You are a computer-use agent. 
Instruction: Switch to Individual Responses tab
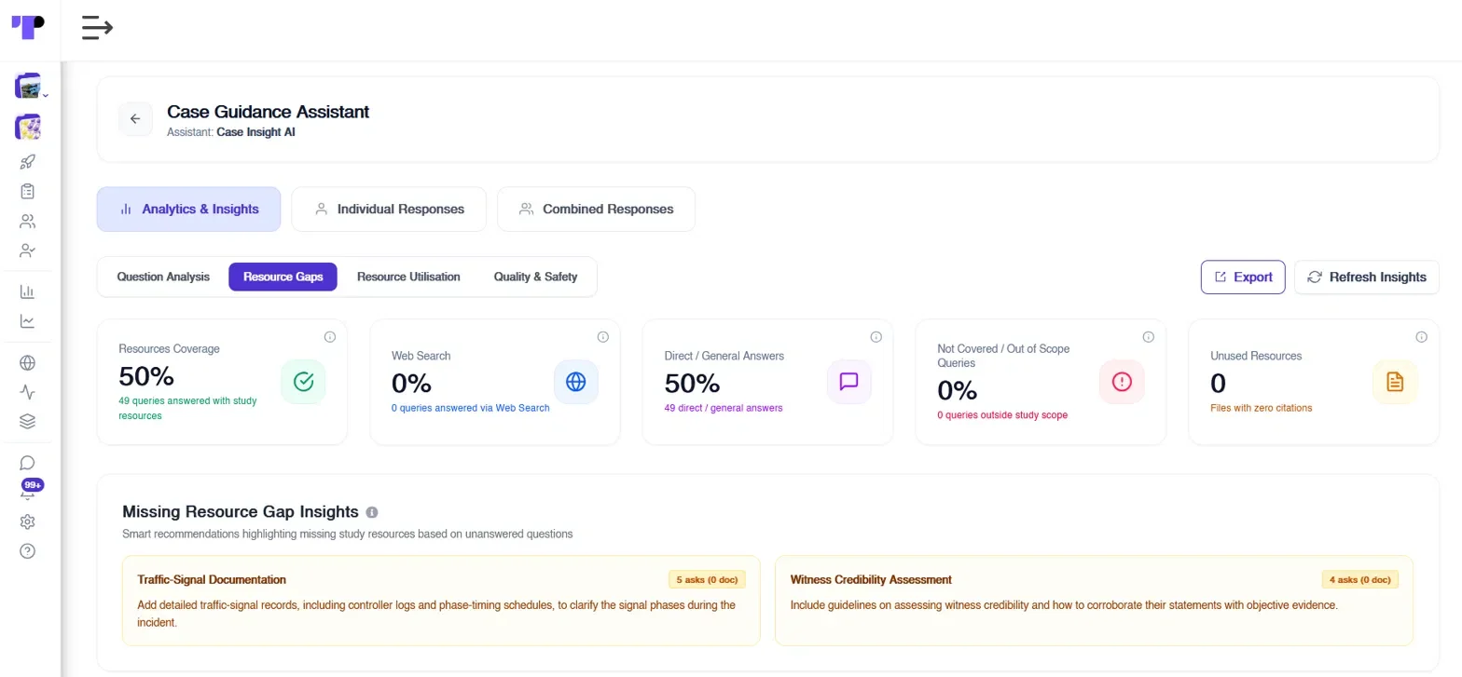pos(389,210)
